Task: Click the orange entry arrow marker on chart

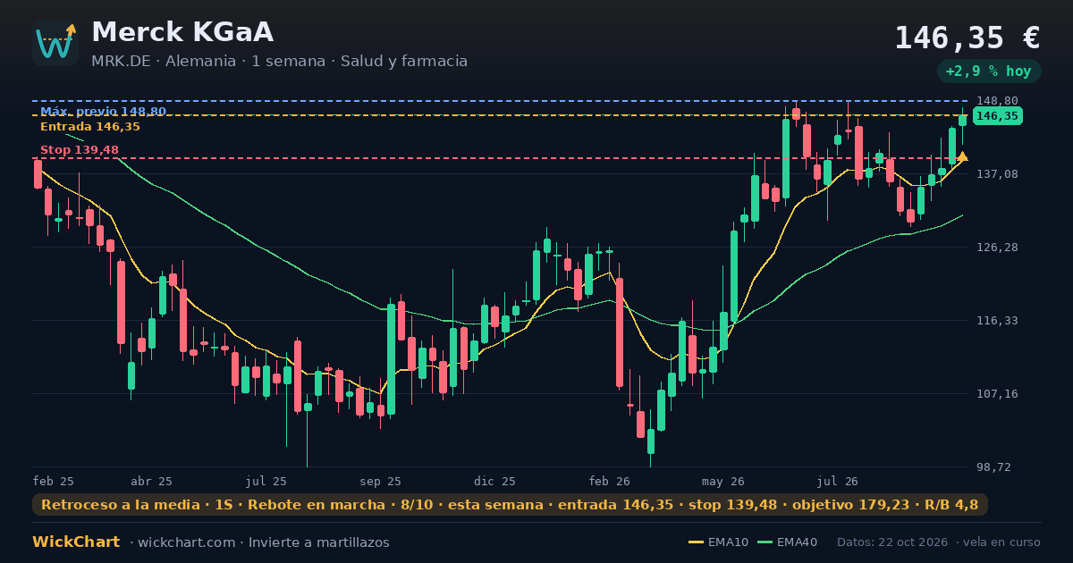Action: click(x=962, y=157)
